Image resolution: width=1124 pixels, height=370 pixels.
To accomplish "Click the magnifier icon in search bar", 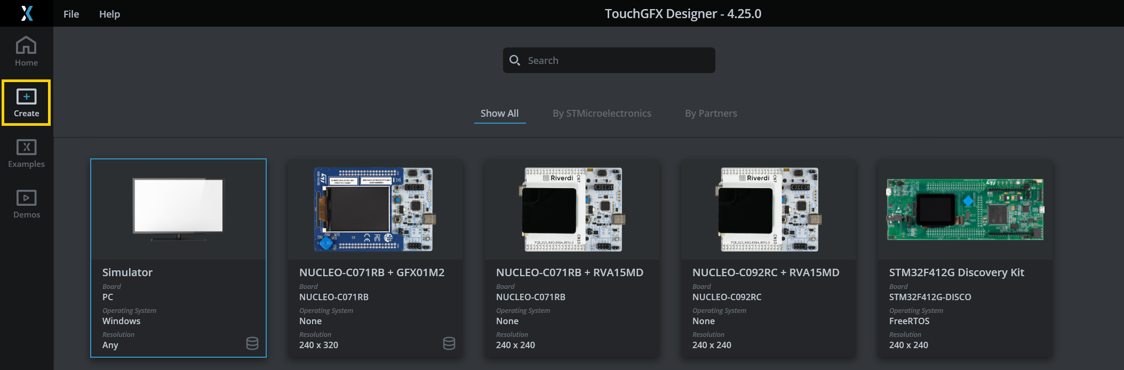I will [x=515, y=60].
